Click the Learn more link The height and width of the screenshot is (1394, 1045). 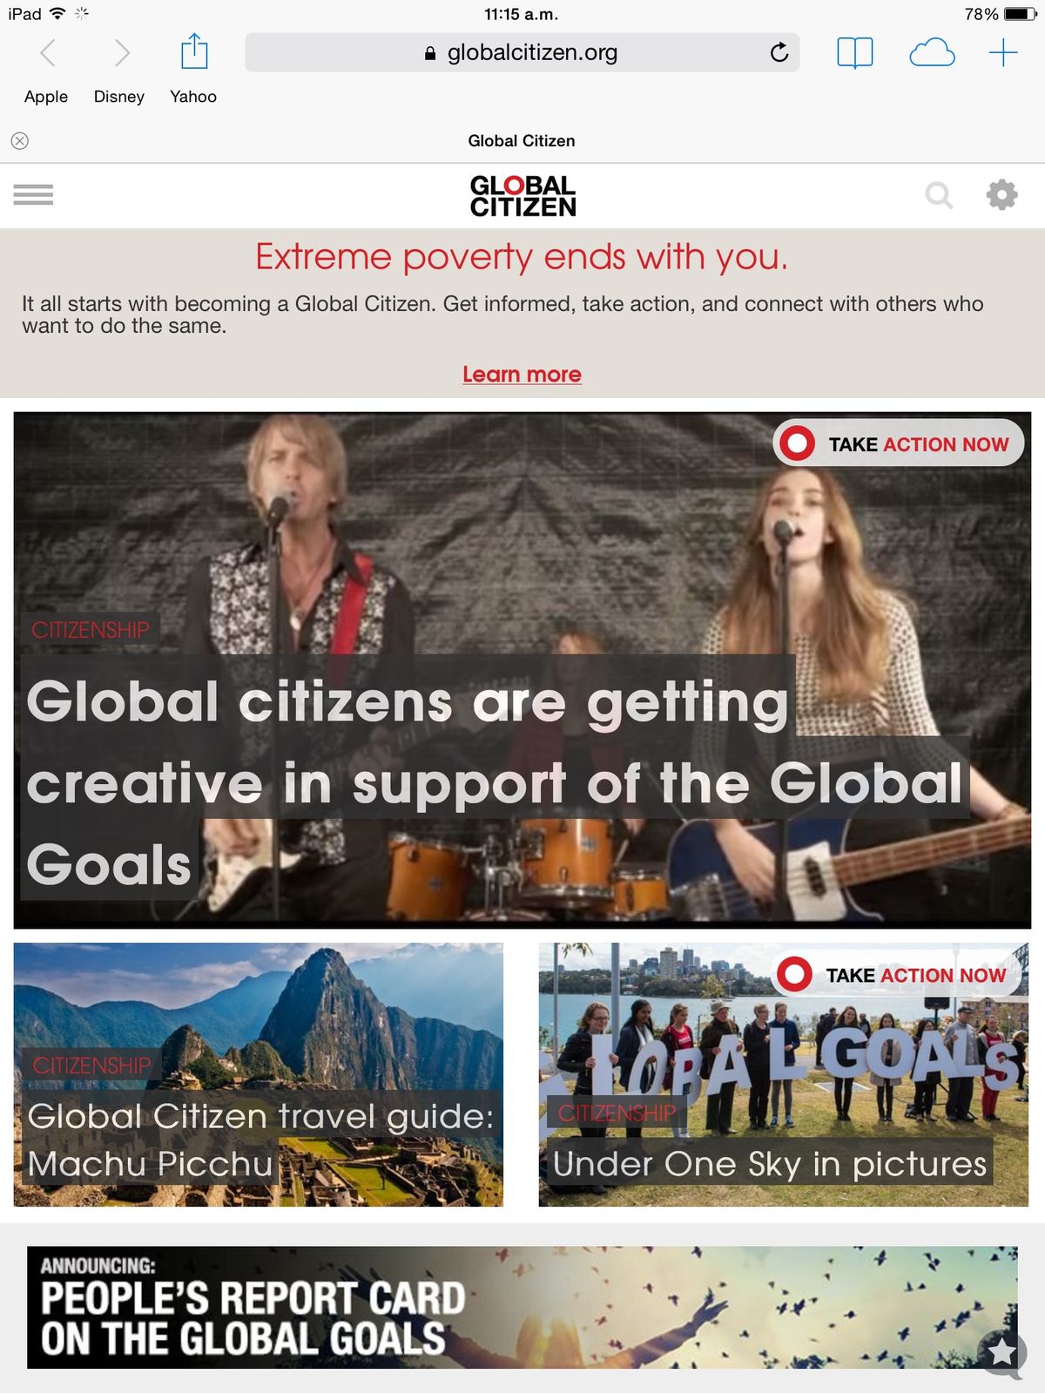point(522,375)
